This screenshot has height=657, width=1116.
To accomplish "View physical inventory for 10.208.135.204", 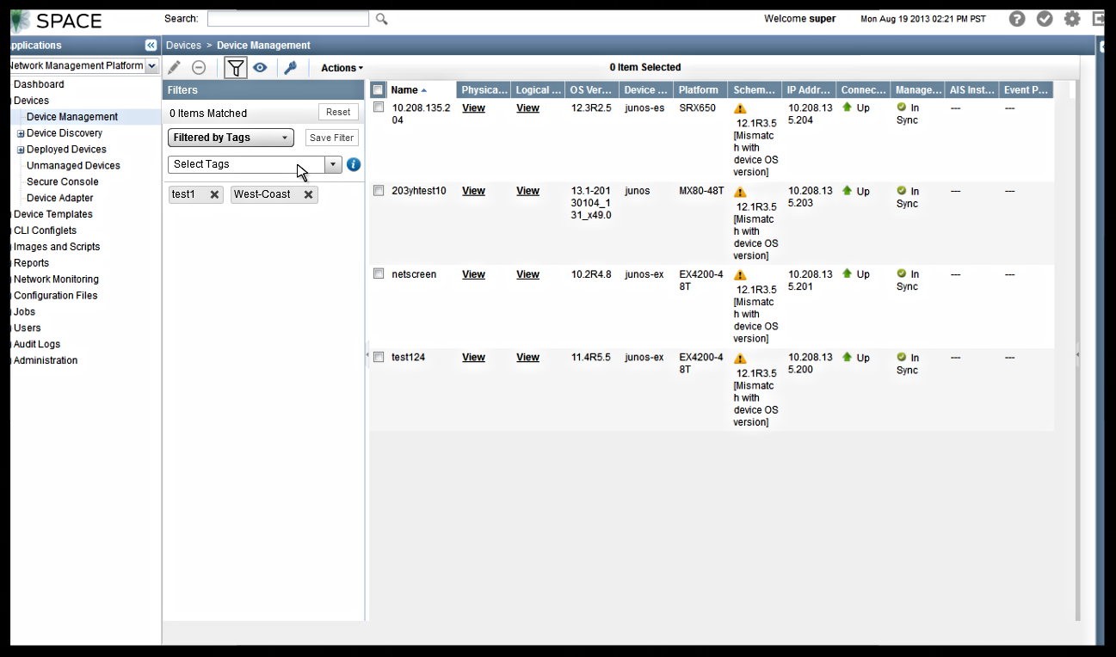I will pos(473,108).
